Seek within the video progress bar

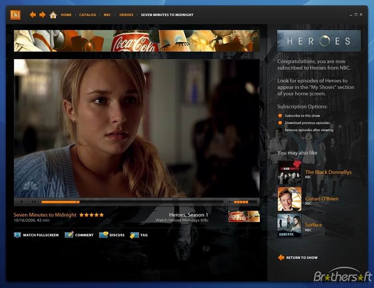click(132, 202)
